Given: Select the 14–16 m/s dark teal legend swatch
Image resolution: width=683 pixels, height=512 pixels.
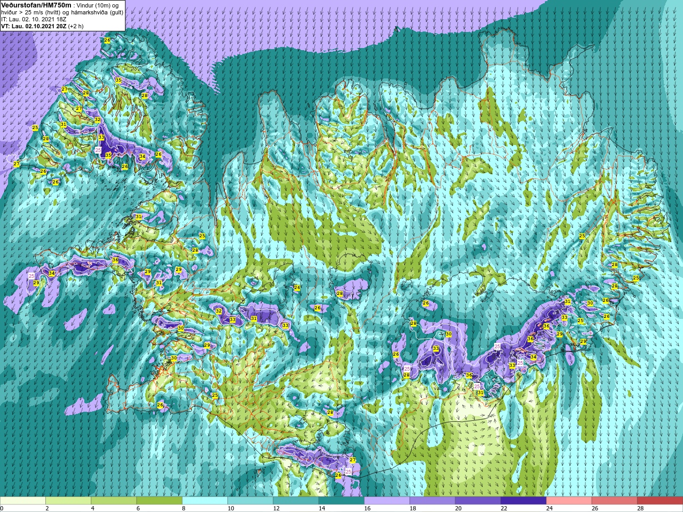Looking at the screenshot, I should pos(341,501).
